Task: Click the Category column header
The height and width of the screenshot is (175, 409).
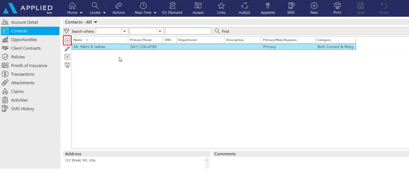Action: click(336, 40)
